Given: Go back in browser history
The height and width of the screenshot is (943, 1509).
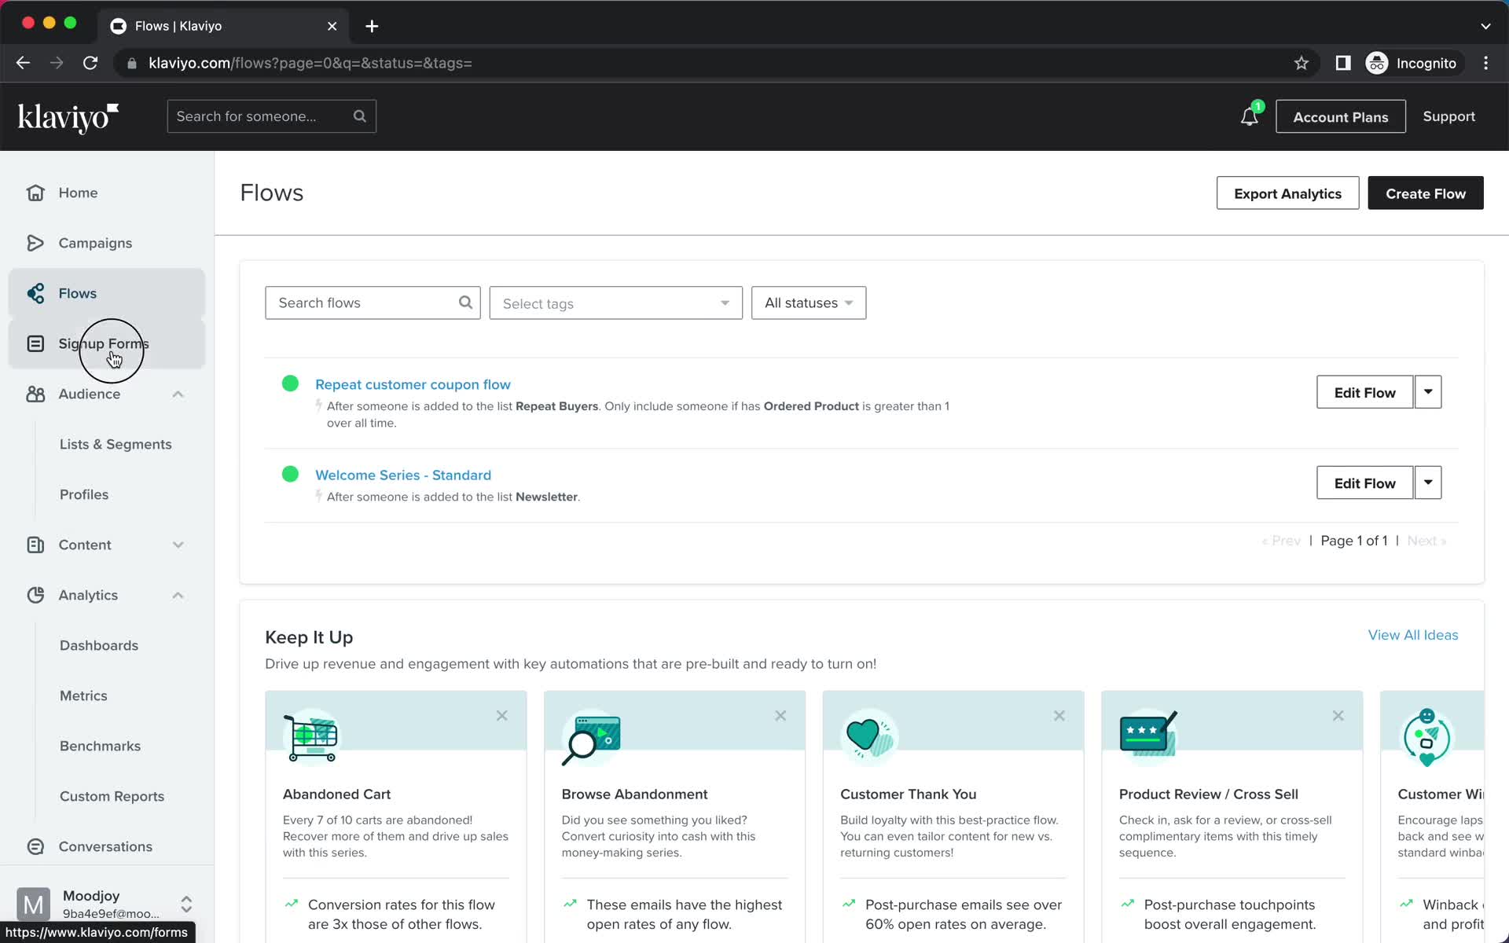Looking at the screenshot, I should click(23, 63).
